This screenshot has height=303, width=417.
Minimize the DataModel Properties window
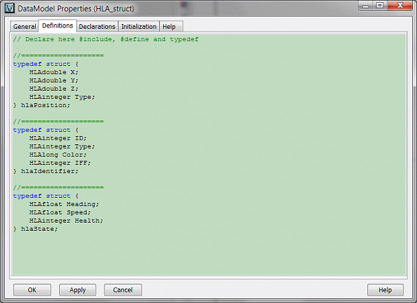[361, 8]
